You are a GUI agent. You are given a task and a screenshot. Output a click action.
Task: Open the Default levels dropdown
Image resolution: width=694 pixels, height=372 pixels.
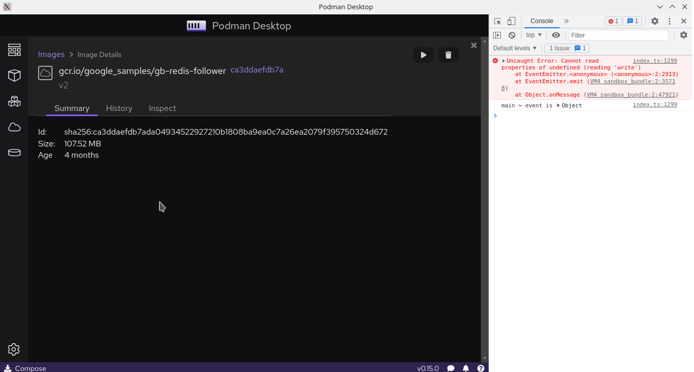(514, 48)
